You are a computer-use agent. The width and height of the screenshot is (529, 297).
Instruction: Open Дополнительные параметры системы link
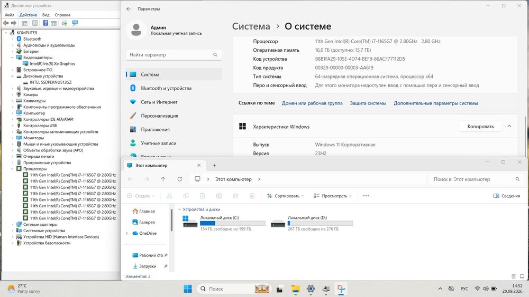pyautogui.click(x=436, y=103)
